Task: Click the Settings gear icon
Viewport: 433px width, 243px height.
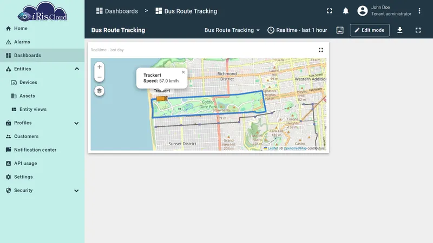Action: pos(8,177)
